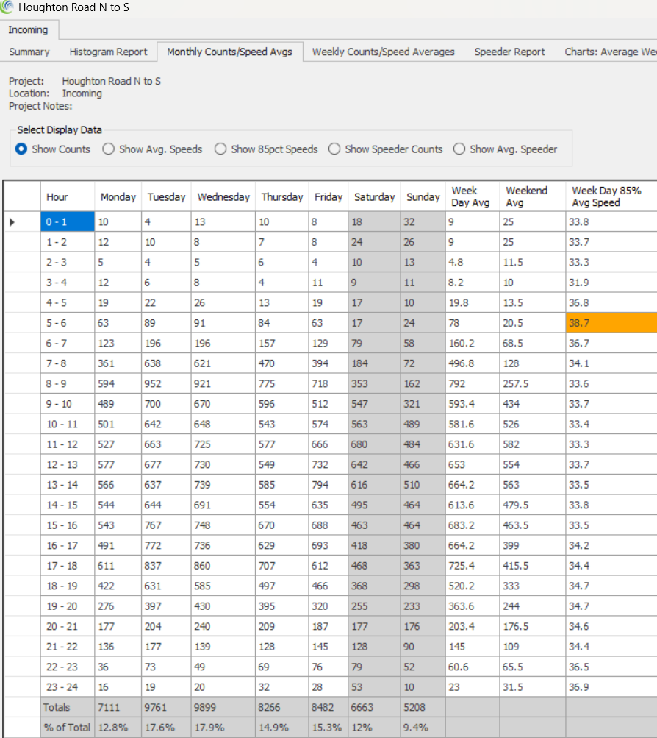
Task: Click the Week Day Avg column header
Action: click(472, 196)
